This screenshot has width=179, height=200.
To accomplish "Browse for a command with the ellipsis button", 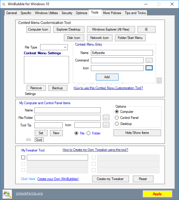I will [x=149, y=60].
